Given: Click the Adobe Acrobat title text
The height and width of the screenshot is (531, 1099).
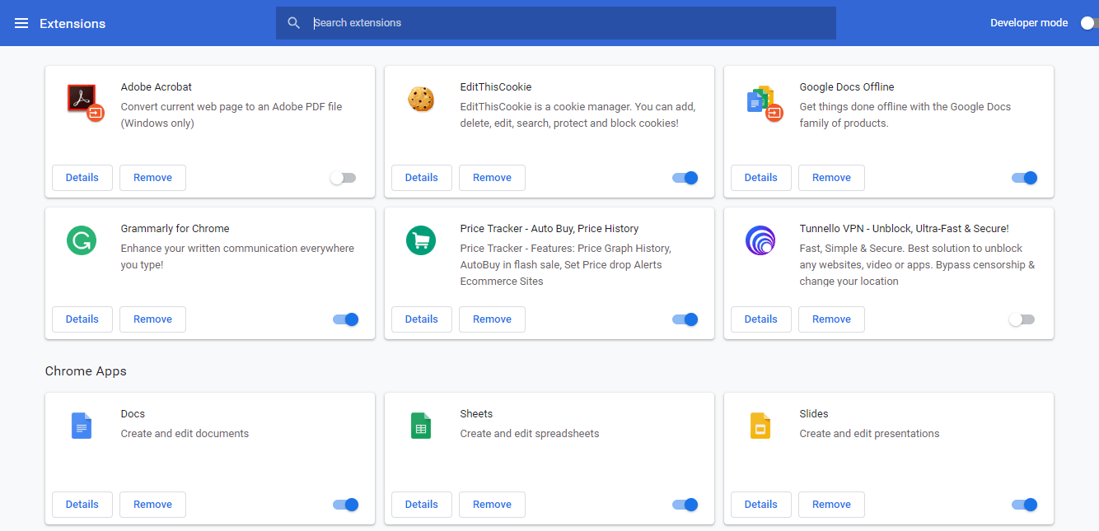Looking at the screenshot, I should click(157, 87).
